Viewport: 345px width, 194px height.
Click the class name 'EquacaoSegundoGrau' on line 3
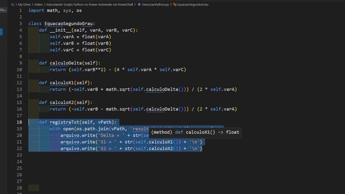coord(68,24)
